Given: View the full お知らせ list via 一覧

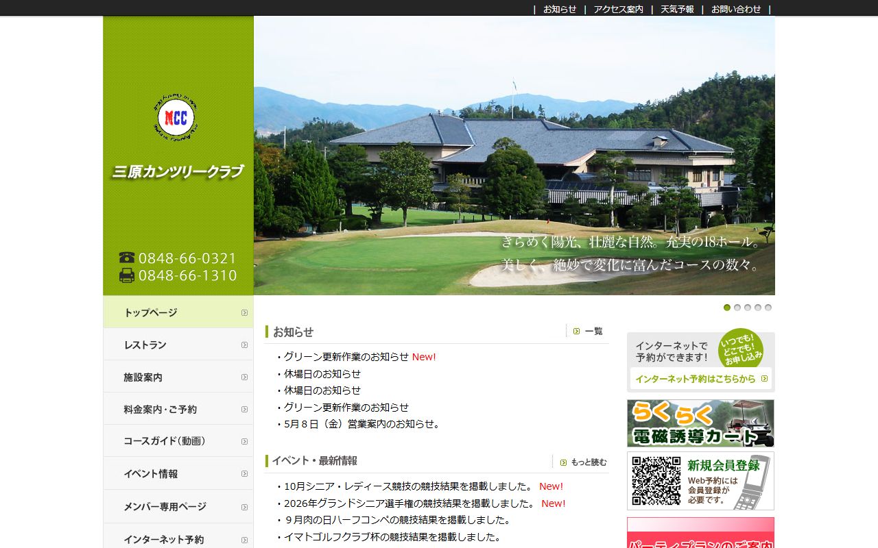Looking at the screenshot, I should [x=593, y=332].
